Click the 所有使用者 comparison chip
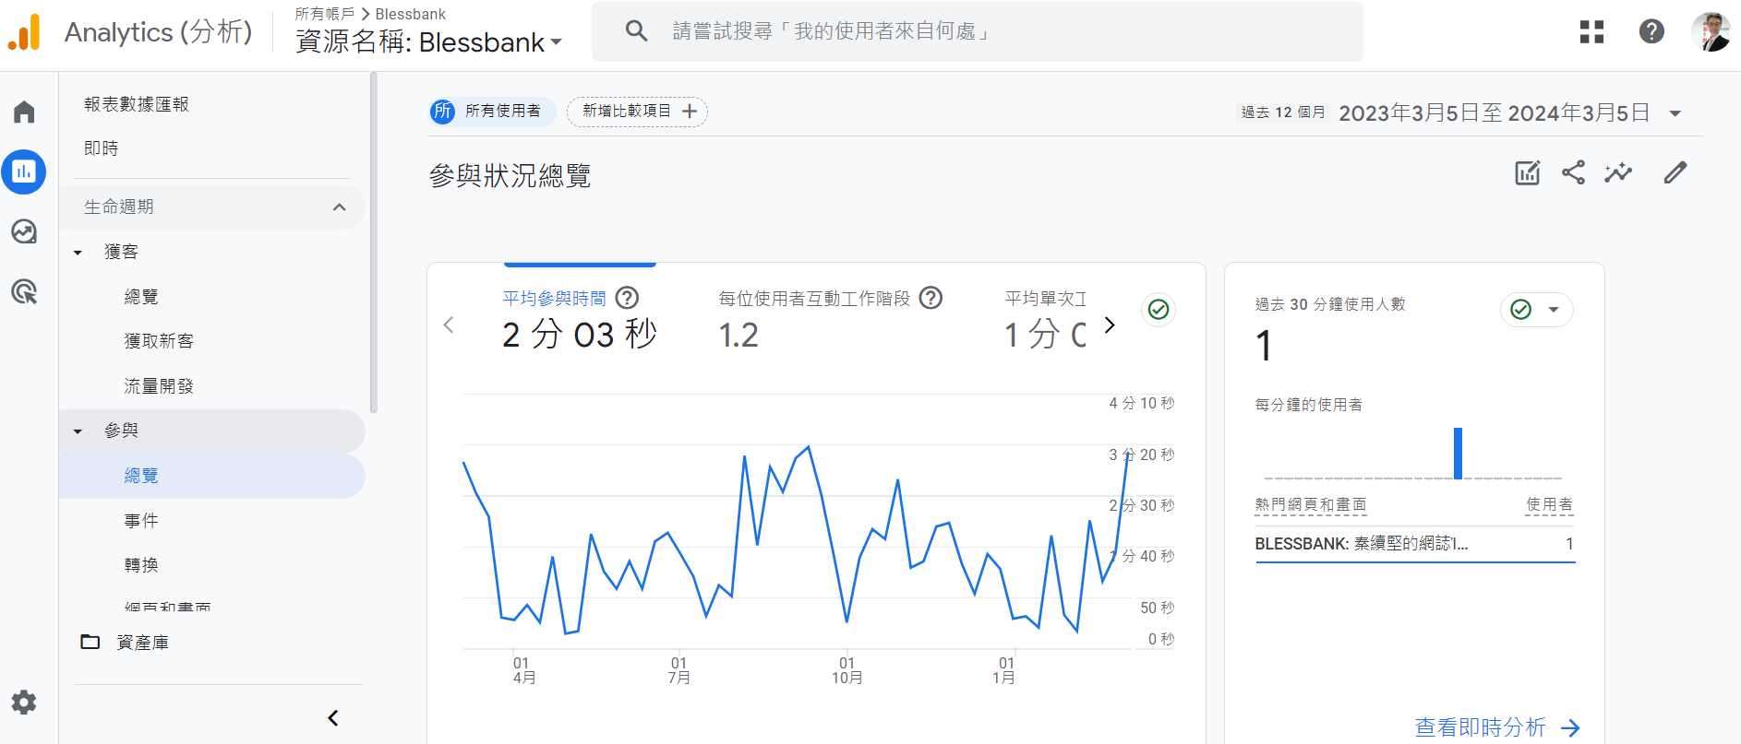The height and width of the screenshot is (744, 1741). point(493,112)
